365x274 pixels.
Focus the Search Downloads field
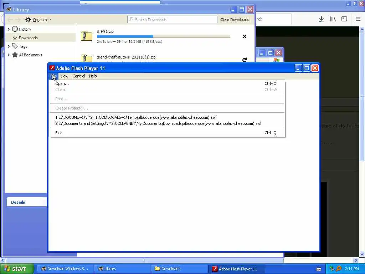(172, 20)
